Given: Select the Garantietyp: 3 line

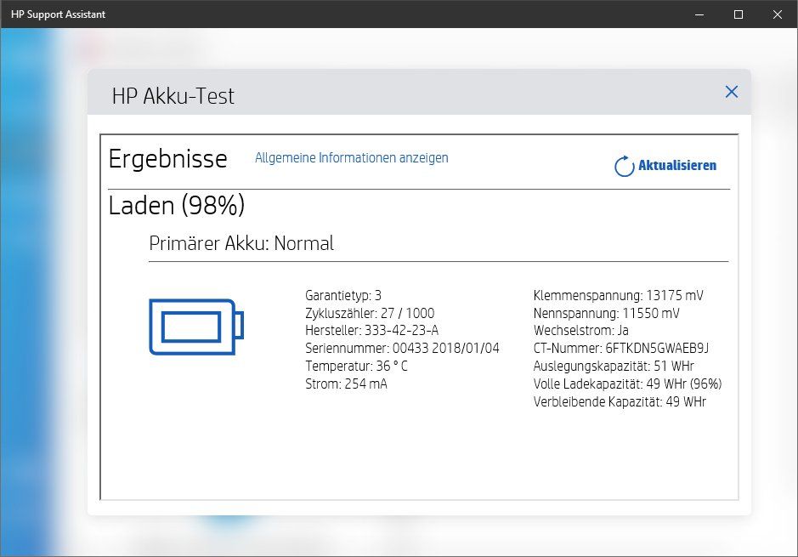Looking at the screenshot, I should tap(343, 295).
